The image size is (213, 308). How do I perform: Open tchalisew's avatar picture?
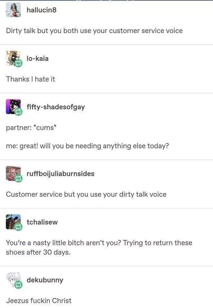[x=13, y=222]
